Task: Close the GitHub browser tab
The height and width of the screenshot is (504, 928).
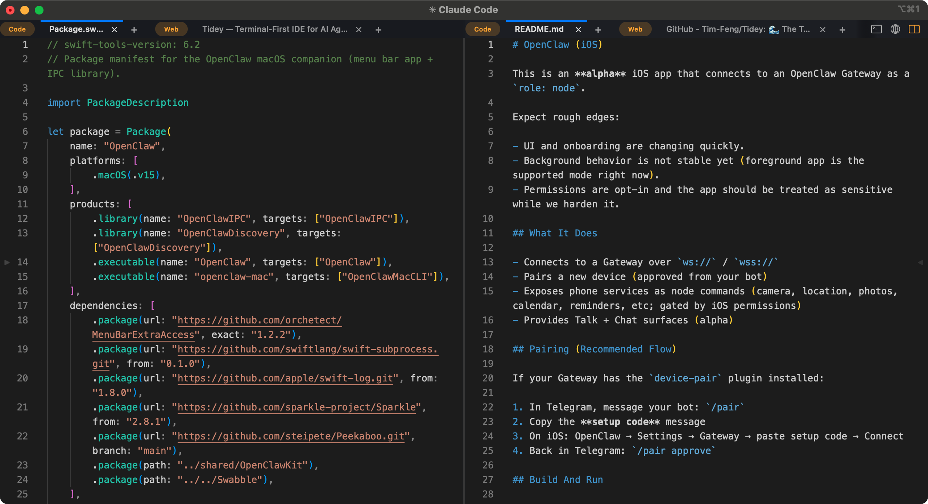Action: click(823, 29)
